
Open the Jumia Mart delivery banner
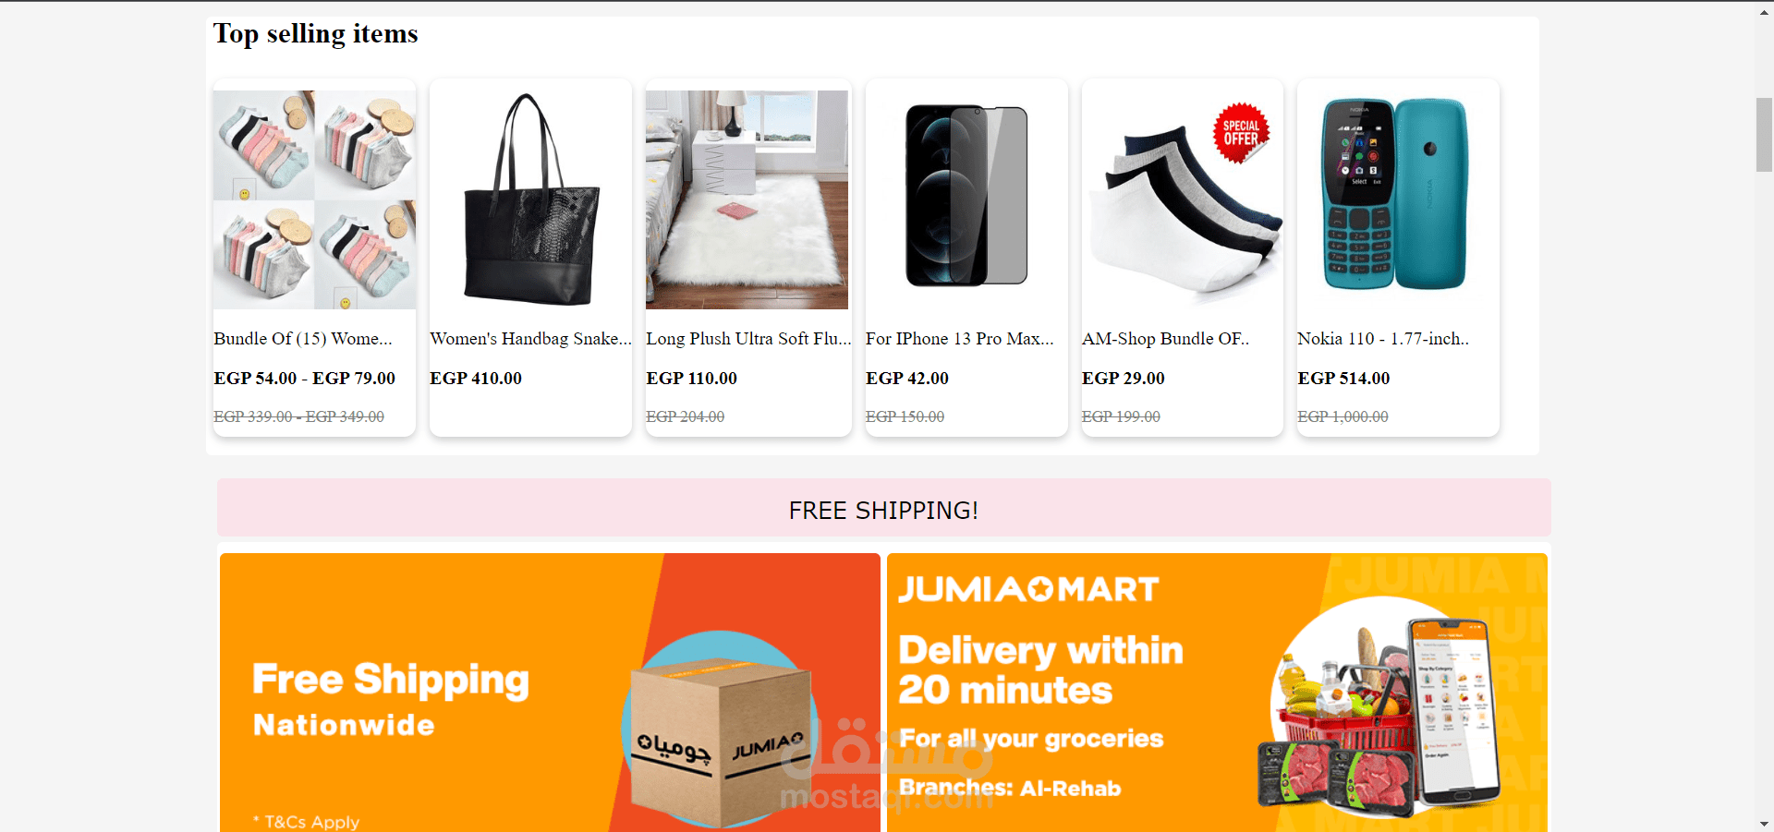point(1217,693)
